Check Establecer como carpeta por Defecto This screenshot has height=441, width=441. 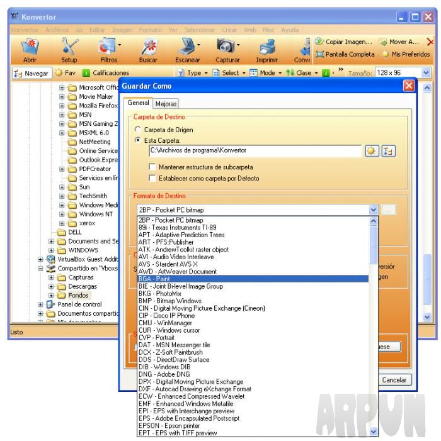(x=152, y=178)
